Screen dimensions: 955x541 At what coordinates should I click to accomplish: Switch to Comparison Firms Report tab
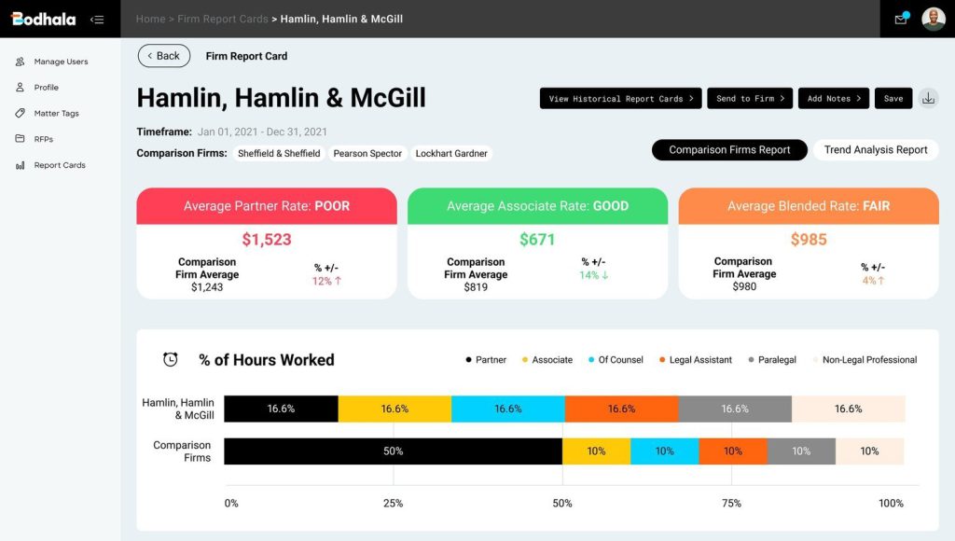tap(729, 150)
